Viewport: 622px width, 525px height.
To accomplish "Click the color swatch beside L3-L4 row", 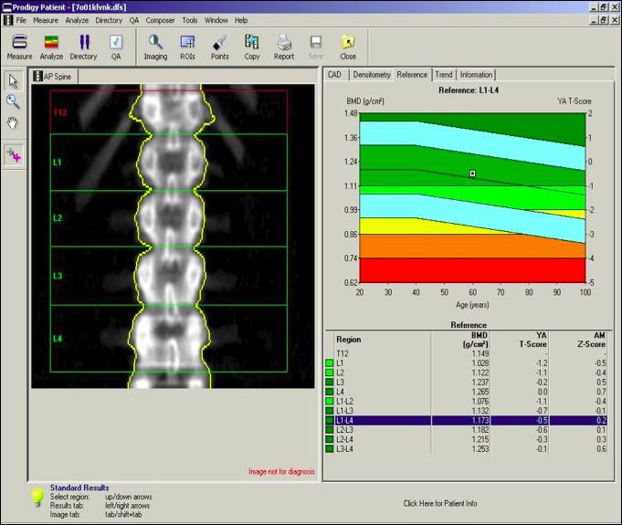I will 329,449.
